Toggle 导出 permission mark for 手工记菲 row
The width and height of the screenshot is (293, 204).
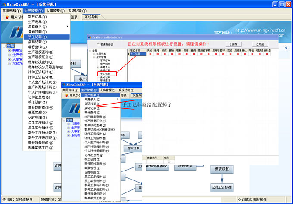point(252,54)
